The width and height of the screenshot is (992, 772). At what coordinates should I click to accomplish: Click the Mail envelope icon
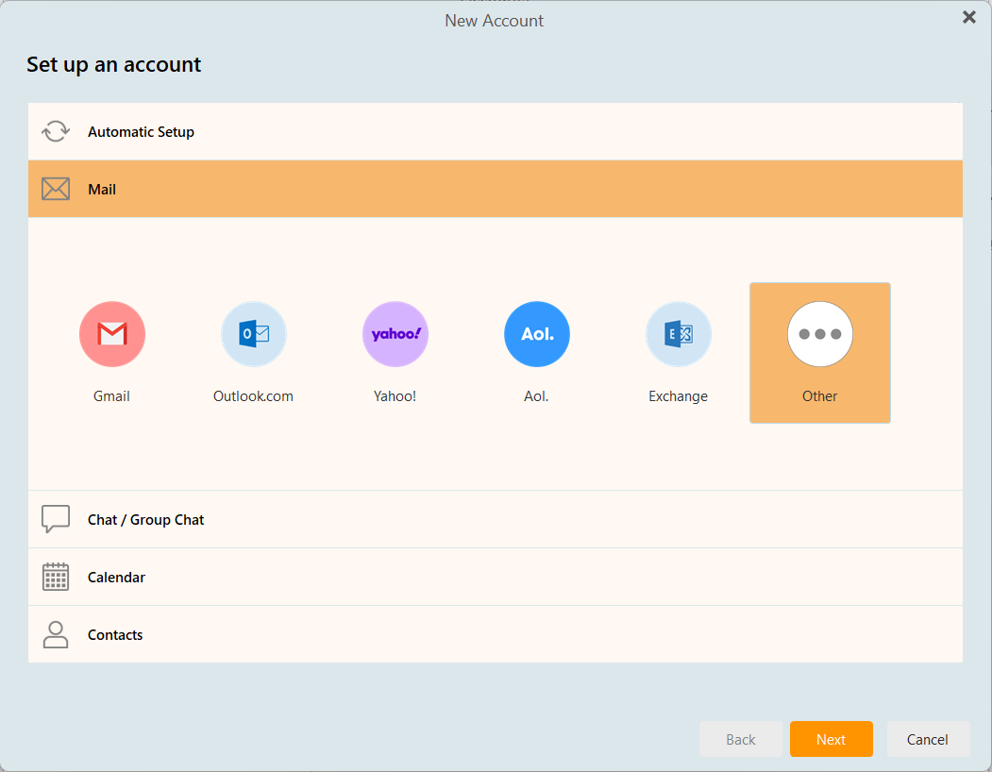pyautogui.click(x=56, y=189)
